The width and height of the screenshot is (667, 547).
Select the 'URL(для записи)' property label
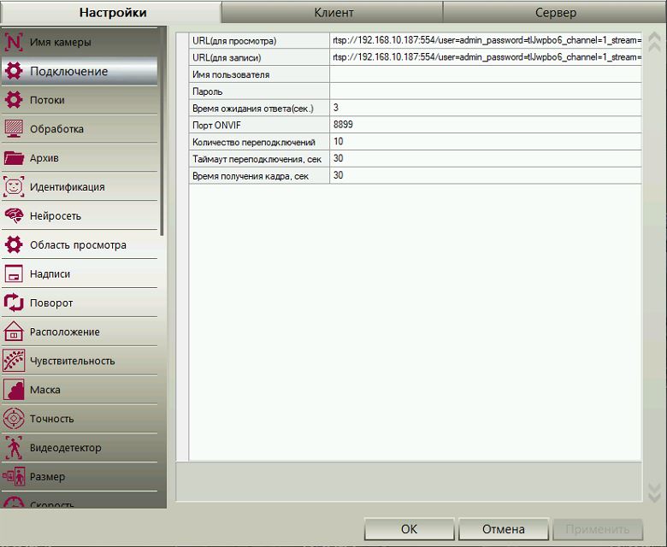click(x=227, y=57)
